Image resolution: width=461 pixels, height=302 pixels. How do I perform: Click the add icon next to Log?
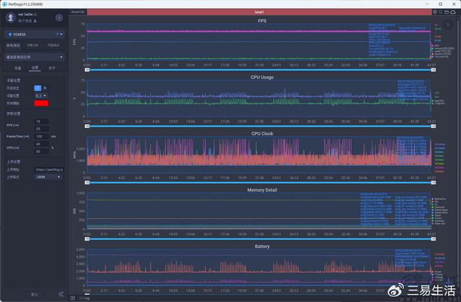pyautogui.click(x=72, y=298)
